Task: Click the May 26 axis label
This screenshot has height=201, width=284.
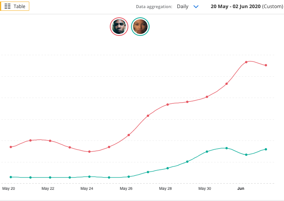Action: coord(126,189)
